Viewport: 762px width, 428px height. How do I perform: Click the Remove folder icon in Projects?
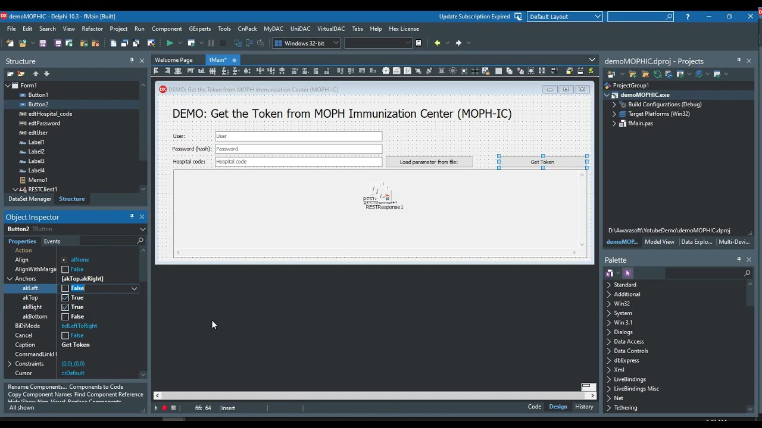coord(645,74)
